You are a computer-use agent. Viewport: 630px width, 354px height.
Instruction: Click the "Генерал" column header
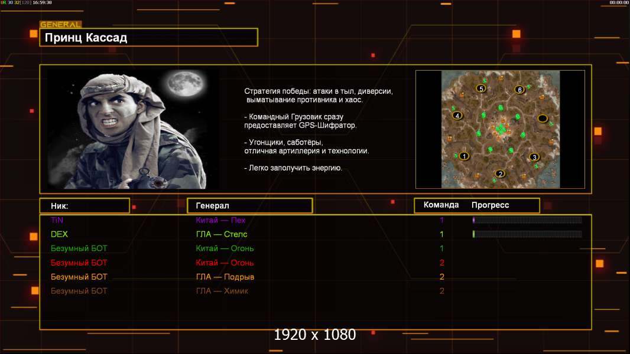(x=249, y=205)
